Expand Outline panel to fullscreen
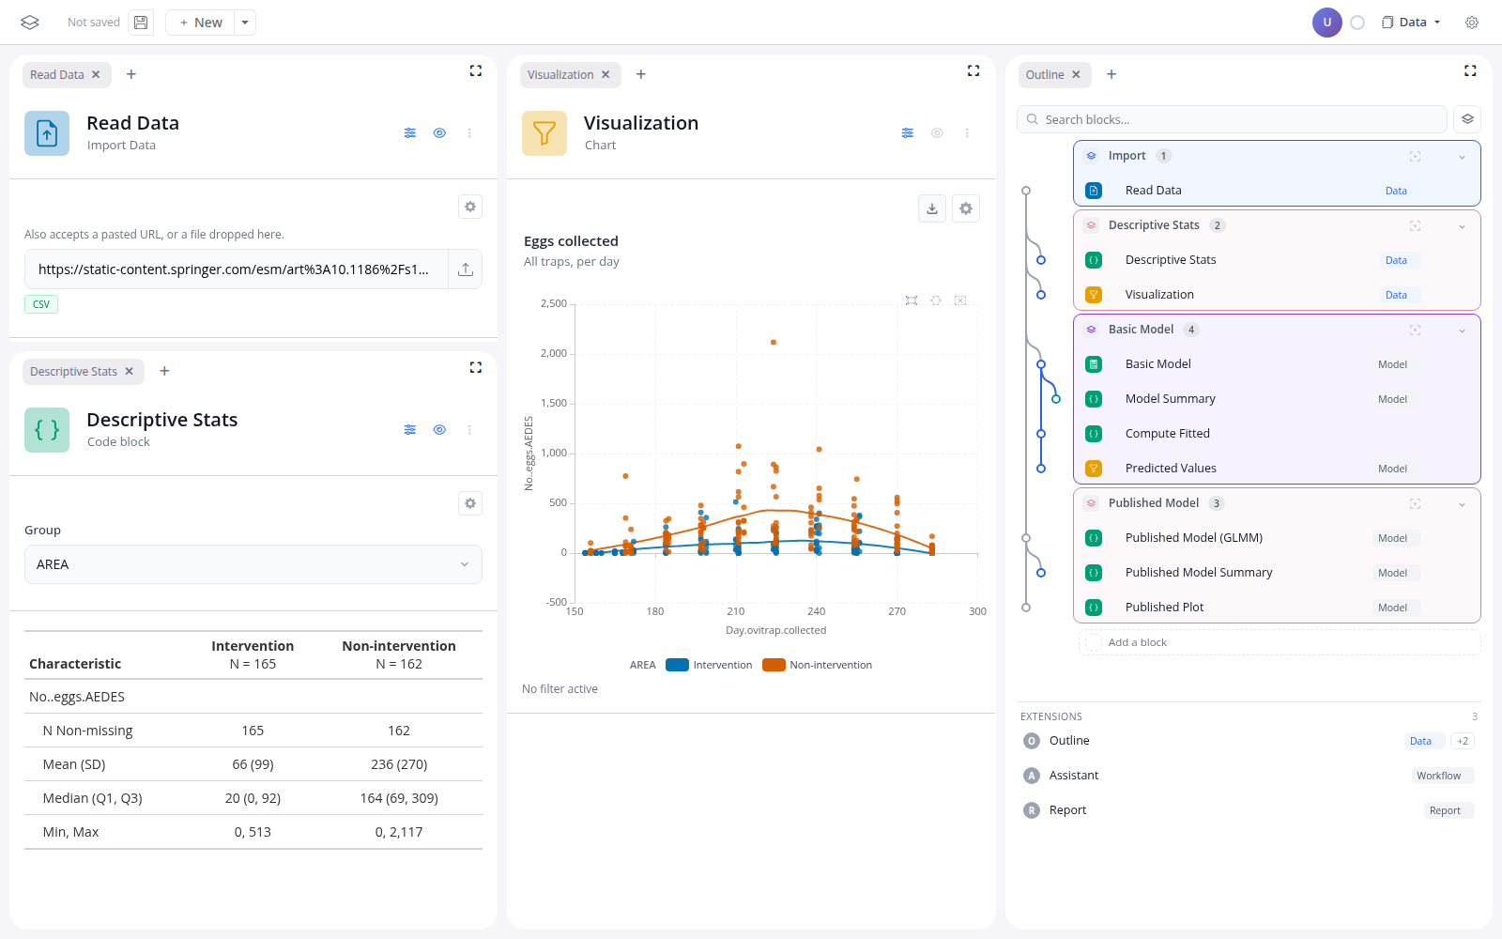Viewport: 1502px width, 939px height. point(1470,70)
